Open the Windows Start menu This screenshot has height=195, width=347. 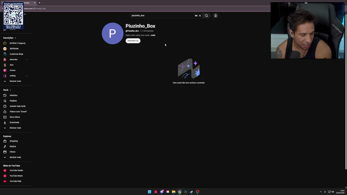tap(149, 192)
